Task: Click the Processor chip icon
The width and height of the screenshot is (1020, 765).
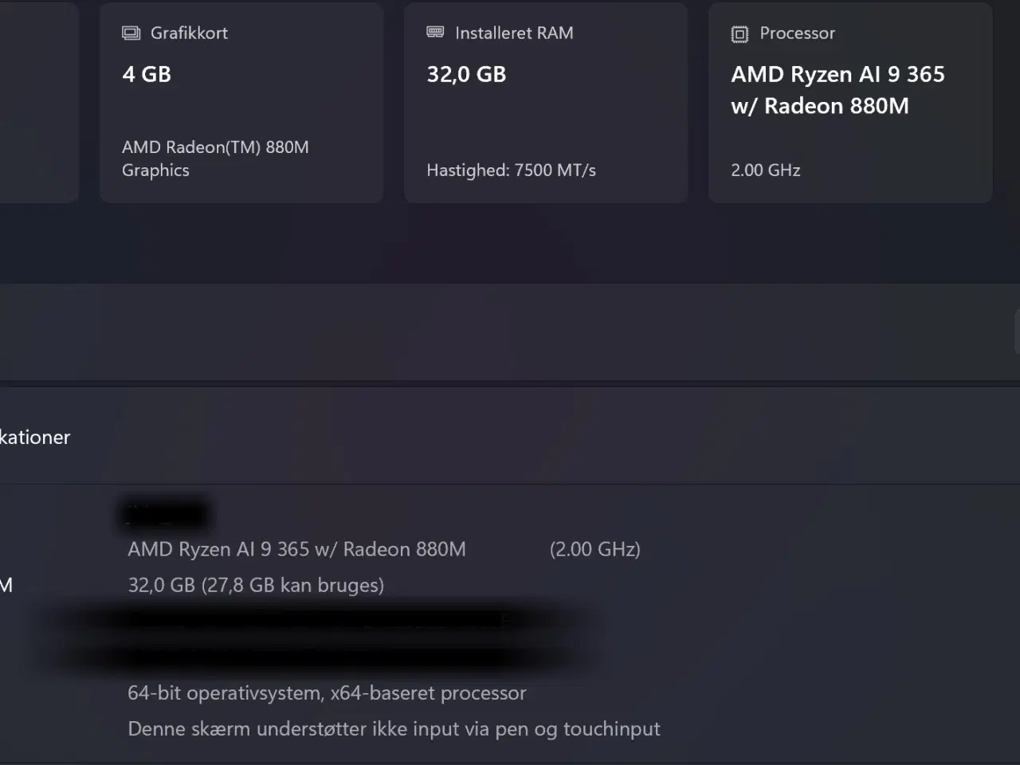Action: pyautogui.click(x=739, y=33)
